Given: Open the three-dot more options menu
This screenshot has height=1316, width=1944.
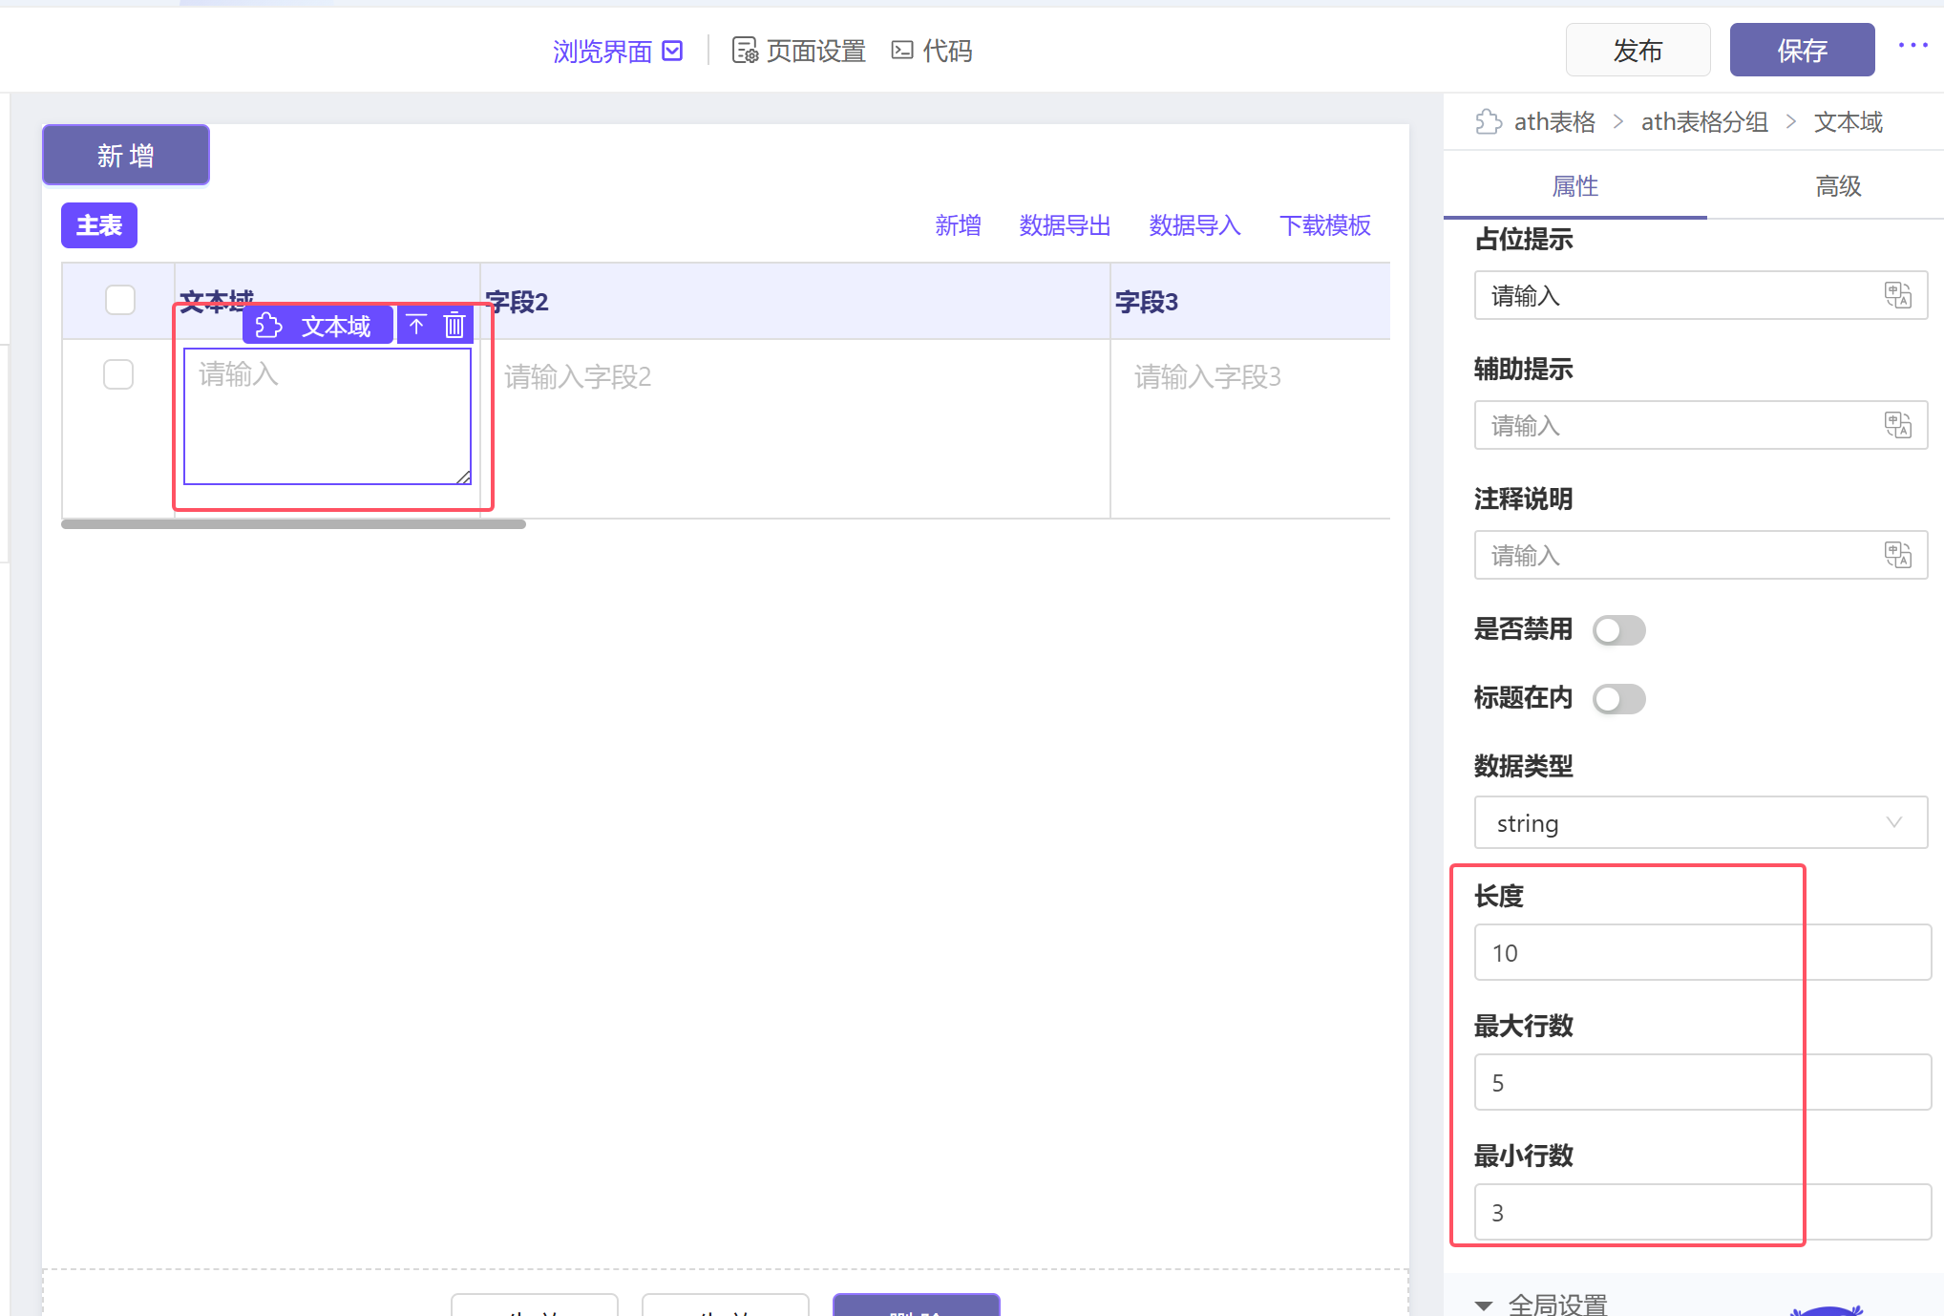Looking at the screenshot, I should coord(1912,46).
